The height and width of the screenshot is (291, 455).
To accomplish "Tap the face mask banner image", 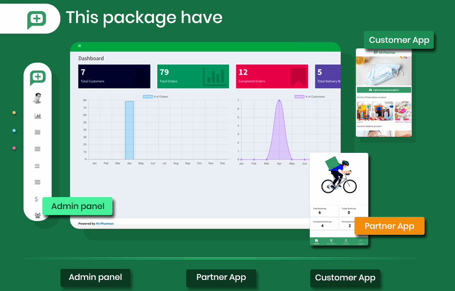I will 384,70.
